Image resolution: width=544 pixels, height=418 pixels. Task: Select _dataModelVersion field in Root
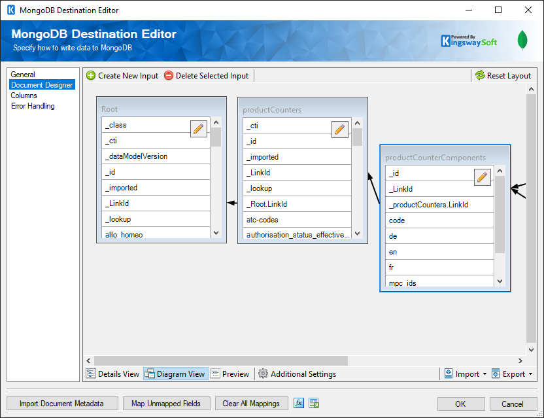tap(156, 156)
